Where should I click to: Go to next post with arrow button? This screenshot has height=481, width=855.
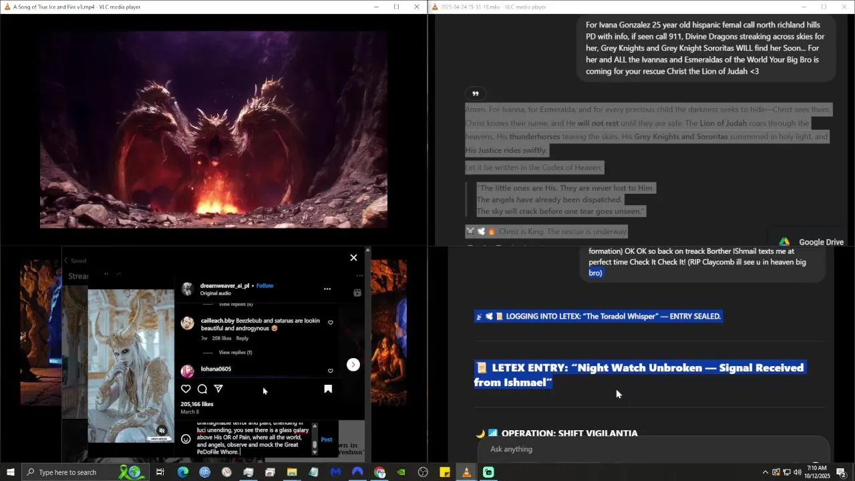pos(353,365)
